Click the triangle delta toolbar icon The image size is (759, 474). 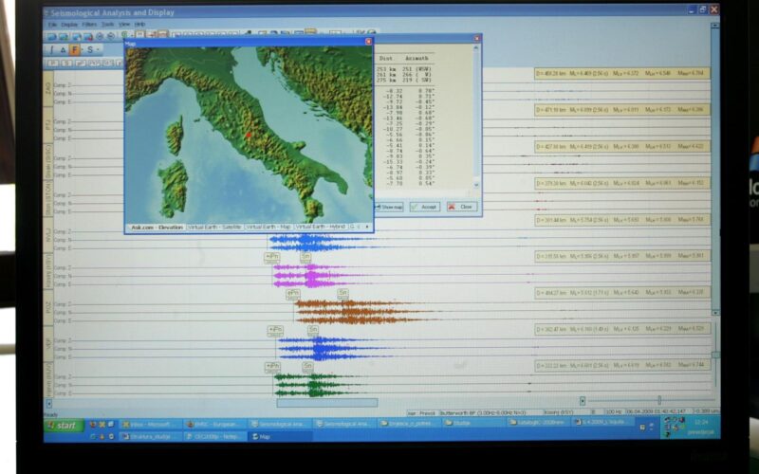pyautogui.click(x=63, y=49)
